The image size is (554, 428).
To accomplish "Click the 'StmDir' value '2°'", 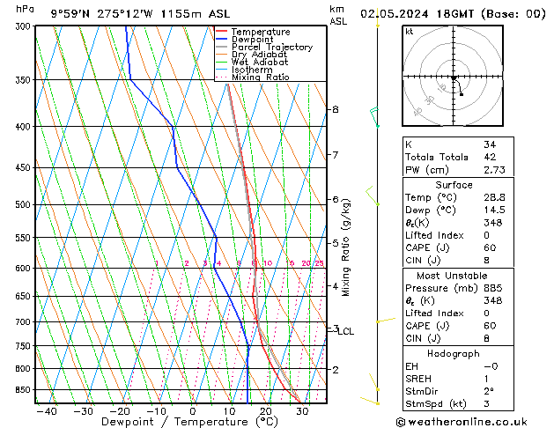I will (x=489, y=391).
